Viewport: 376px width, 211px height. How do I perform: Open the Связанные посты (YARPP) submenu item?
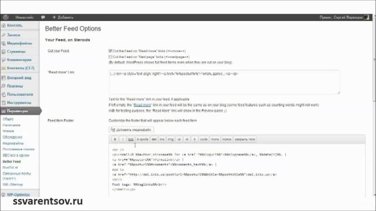click(17, 176)
